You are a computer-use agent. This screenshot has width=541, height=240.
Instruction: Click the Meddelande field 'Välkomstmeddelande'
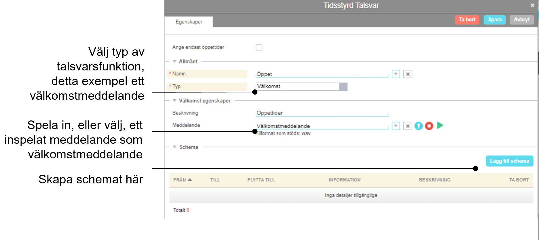coord(322,126)
